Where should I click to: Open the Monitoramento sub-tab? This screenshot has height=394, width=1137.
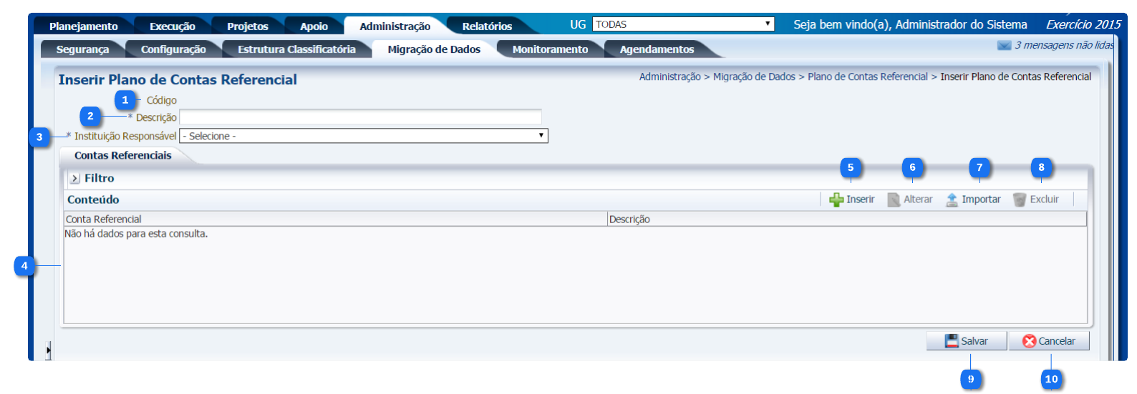click(x=550, y=49)
